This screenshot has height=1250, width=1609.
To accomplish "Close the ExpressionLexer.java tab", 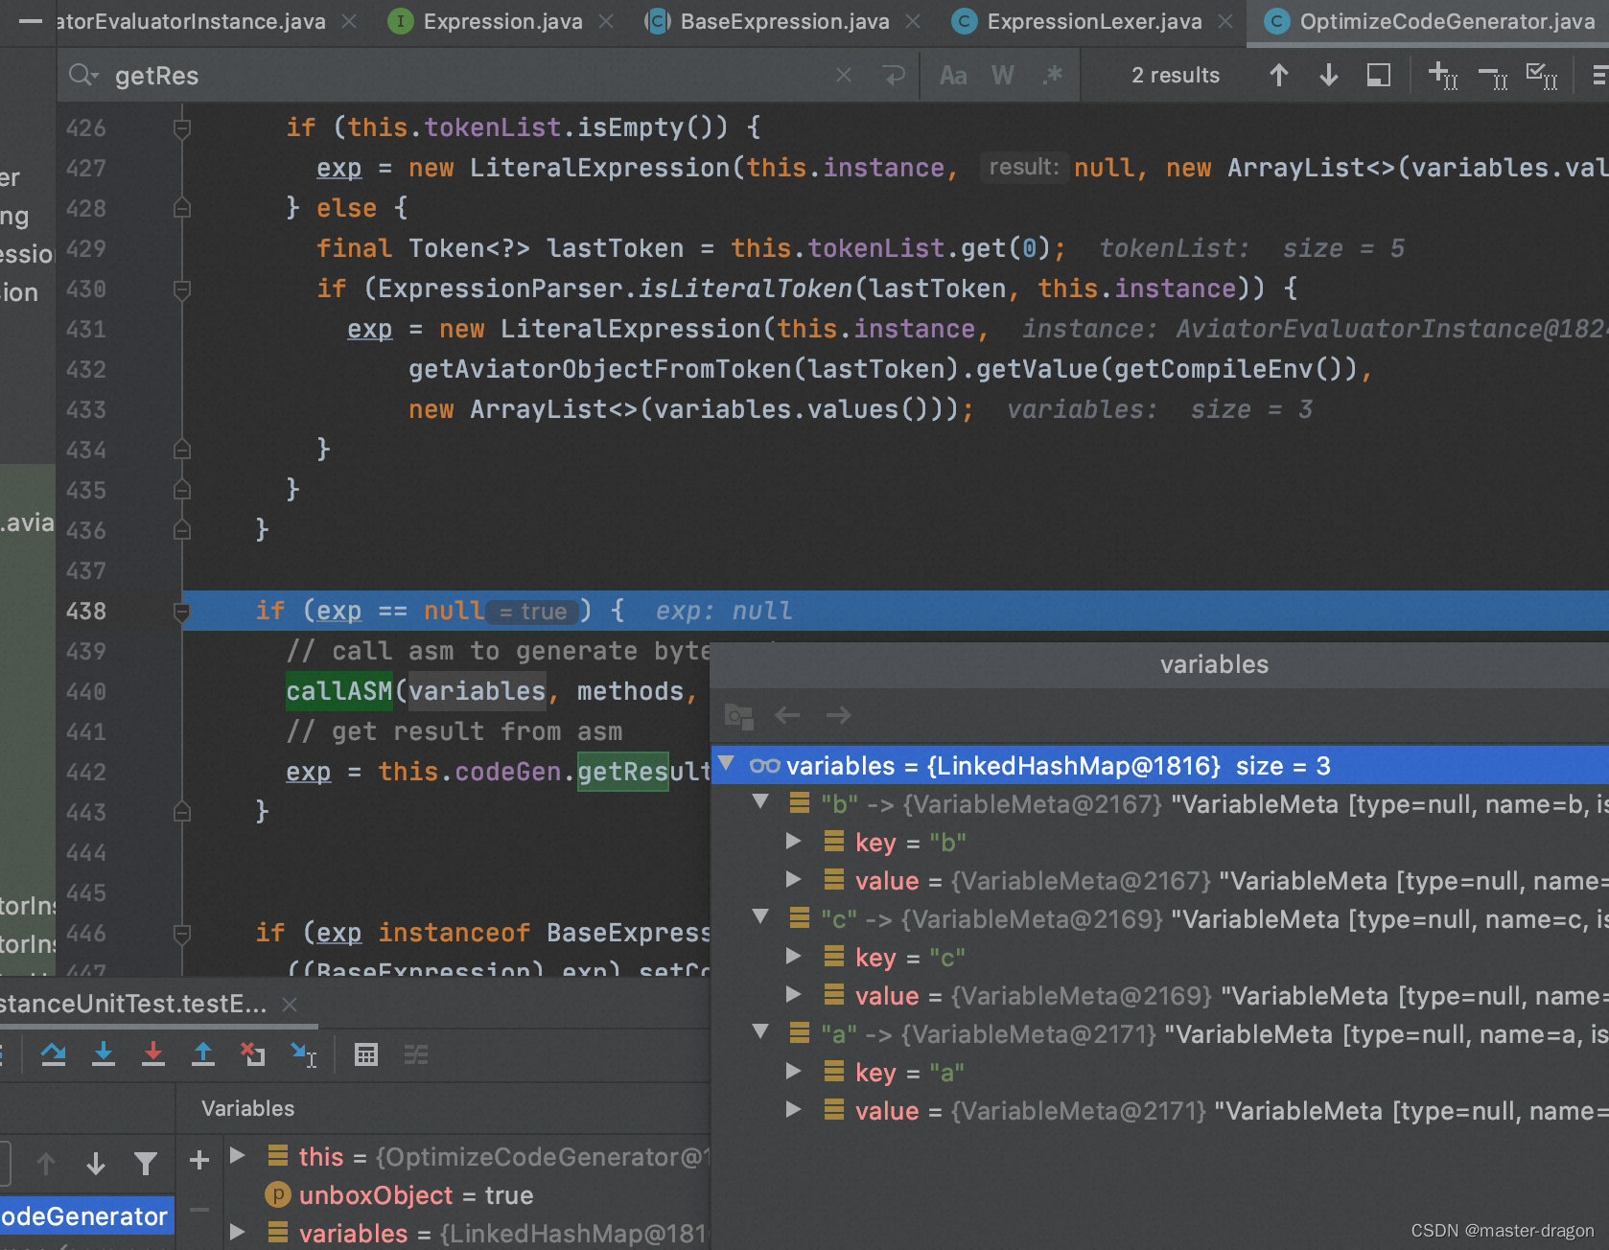I will pos(1225,21).
